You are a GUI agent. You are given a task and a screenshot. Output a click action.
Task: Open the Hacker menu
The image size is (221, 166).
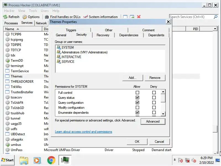pyautogui.click(x=9, y=11)
